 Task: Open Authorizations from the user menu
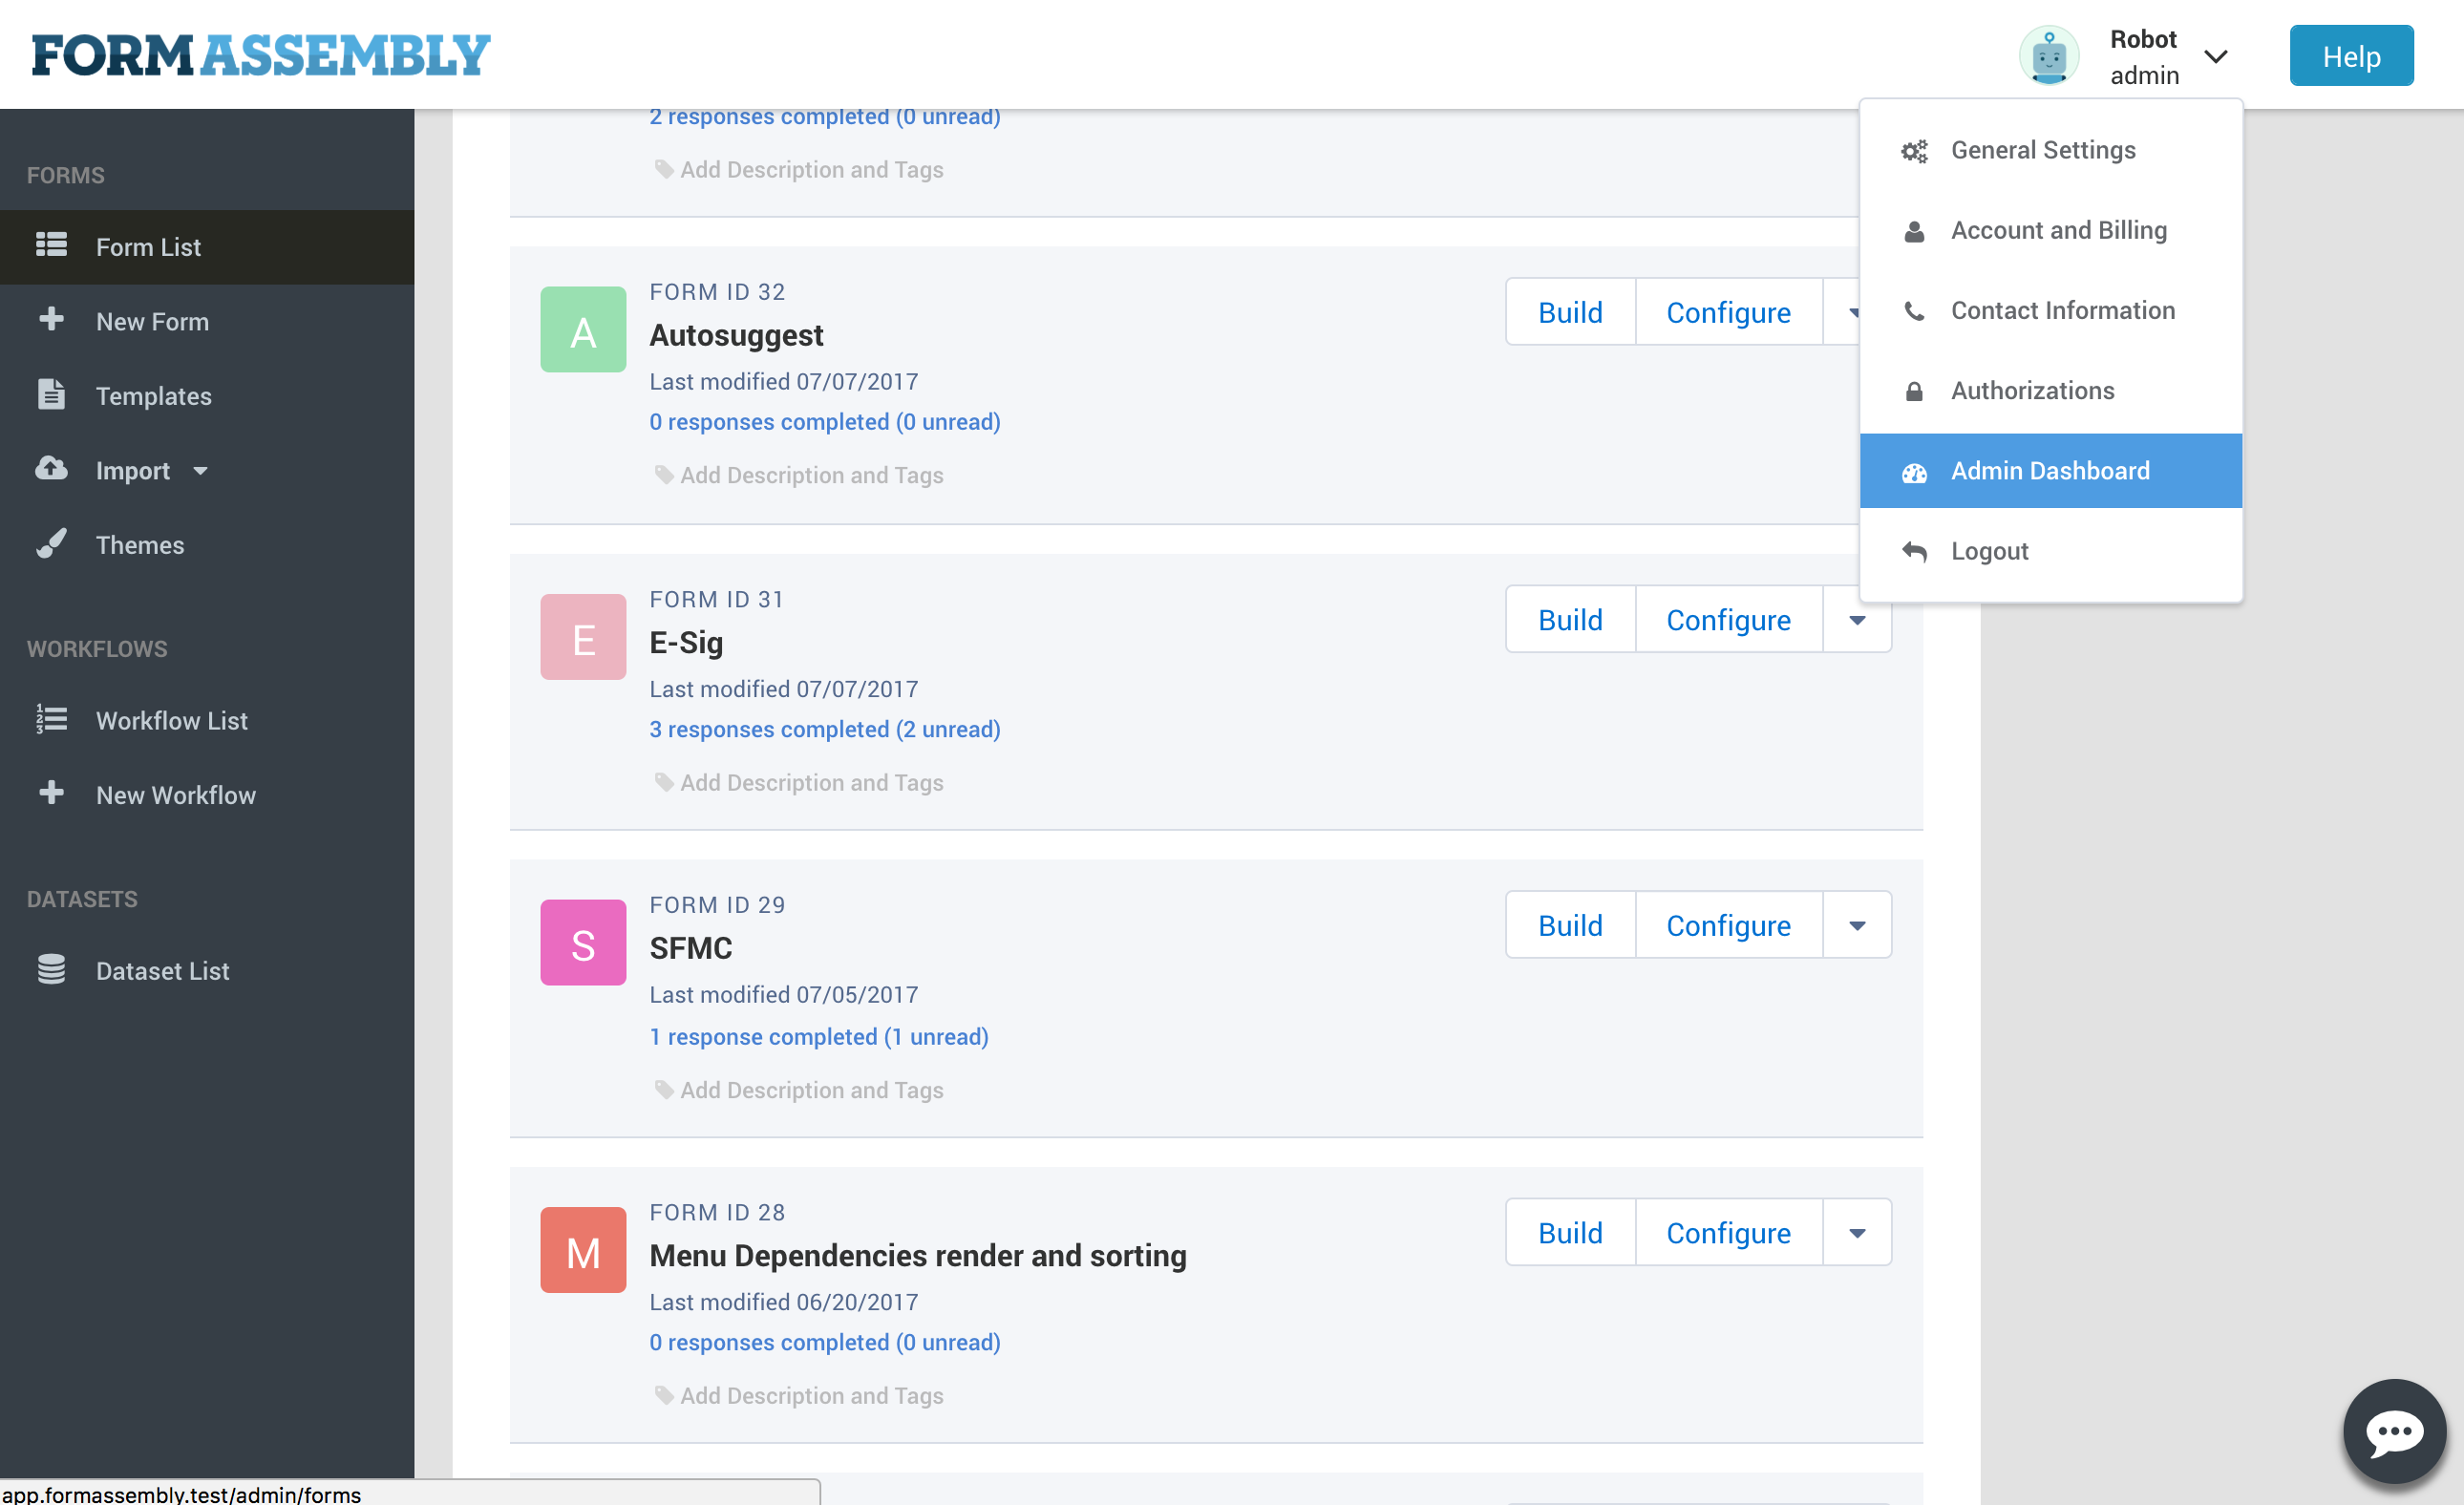[2032, 391]
